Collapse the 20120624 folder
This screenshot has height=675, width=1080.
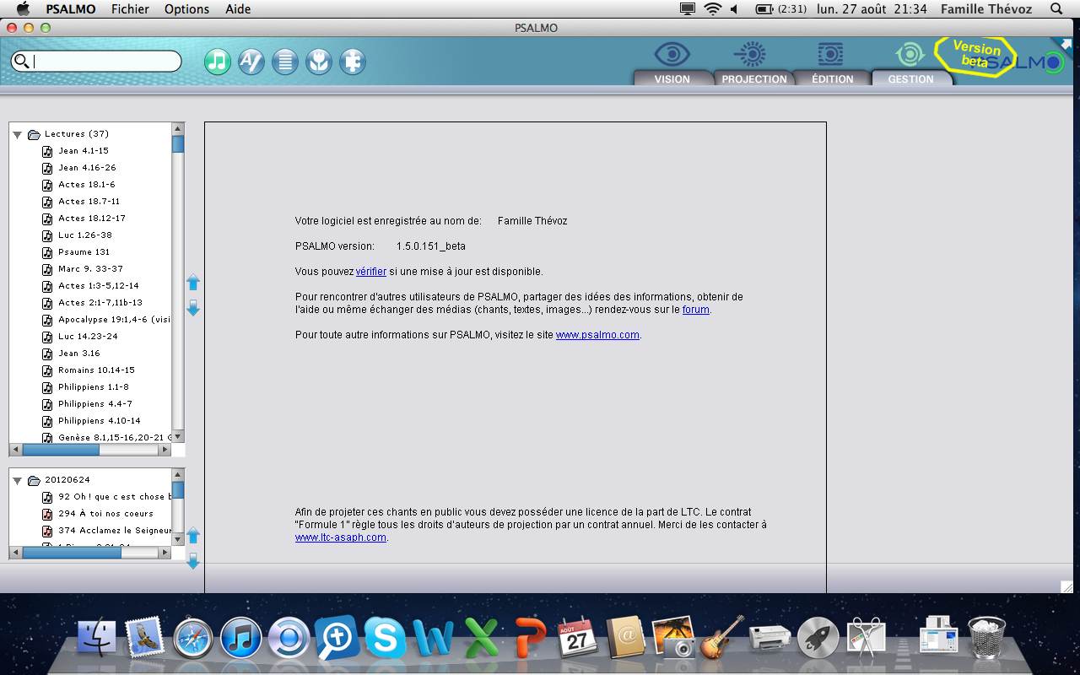17,480
